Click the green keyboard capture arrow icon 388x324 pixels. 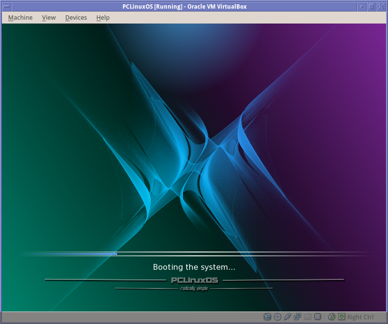point(341,317)
